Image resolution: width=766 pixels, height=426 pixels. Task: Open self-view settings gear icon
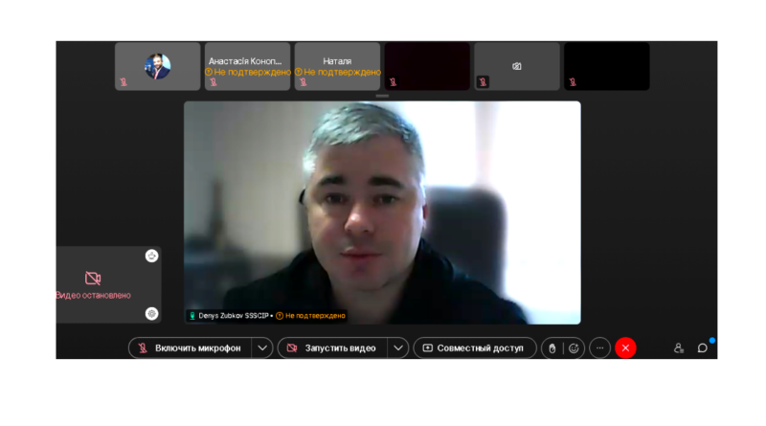(x=151, y=313)
